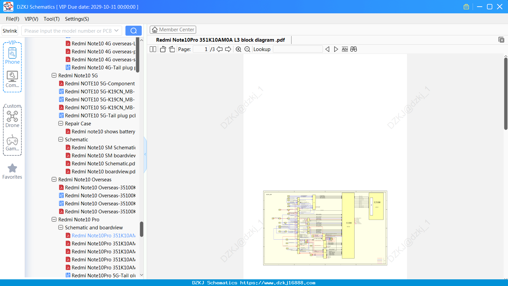
Task: Open the Phone category in sidebar
Action: 12,55
